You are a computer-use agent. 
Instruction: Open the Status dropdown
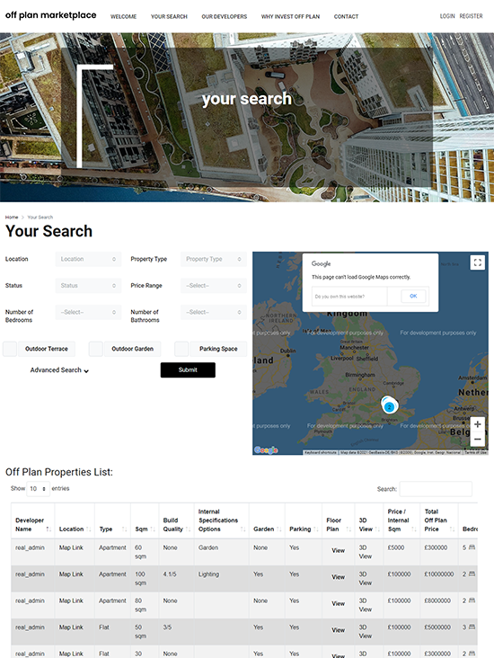(x=89, y=285)
